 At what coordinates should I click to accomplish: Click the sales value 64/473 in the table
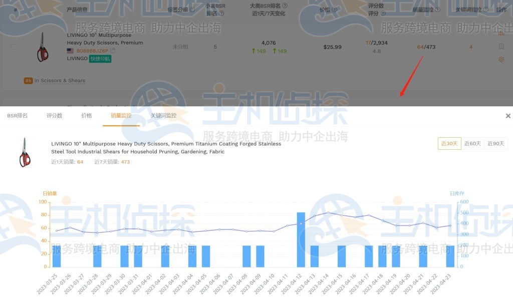coord(426,47)
